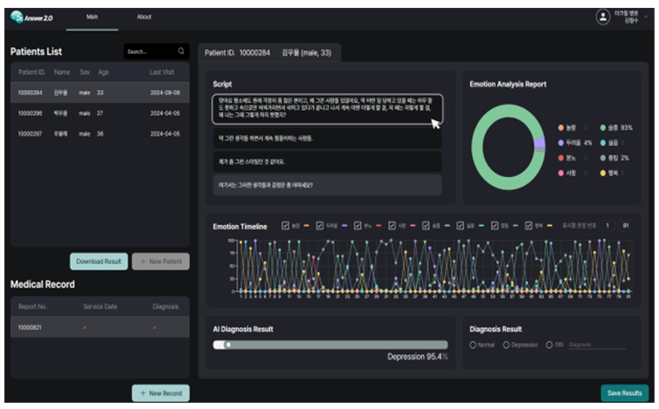The height and width of the screenshot is (409, 659).
Task: Click the user profile avatar icon
Action: [602, 17]
